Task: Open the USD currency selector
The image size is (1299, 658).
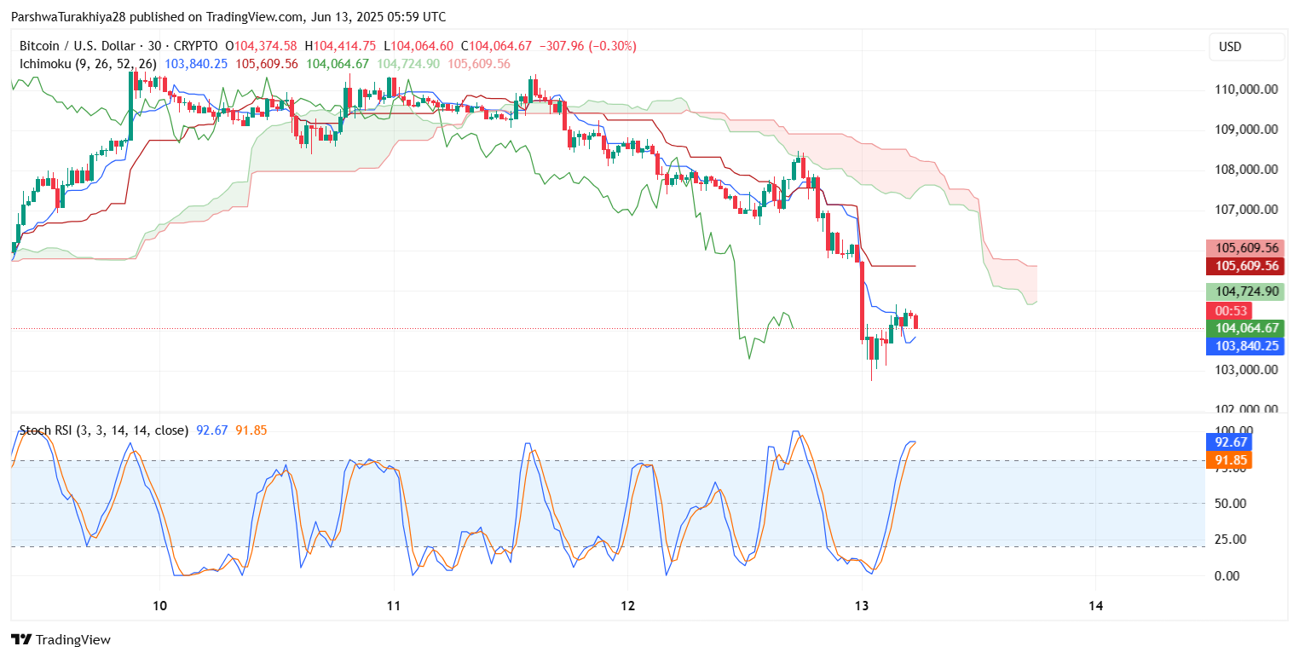Action: point(1247,47)
